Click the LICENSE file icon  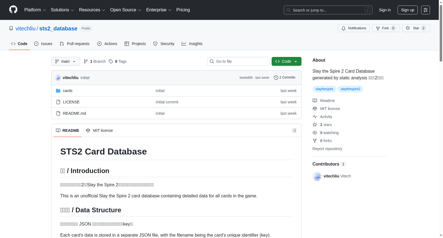point(58,102)
